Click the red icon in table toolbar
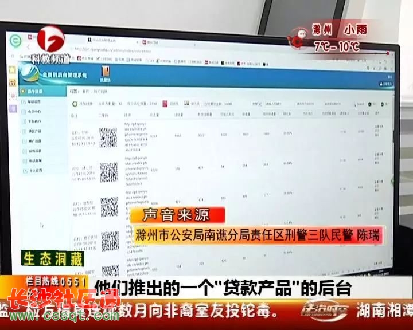Viewport: 413px width, 330px height. coord(165,104)
